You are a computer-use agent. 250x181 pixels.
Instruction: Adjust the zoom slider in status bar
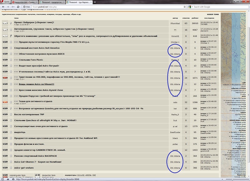point(237,179)
